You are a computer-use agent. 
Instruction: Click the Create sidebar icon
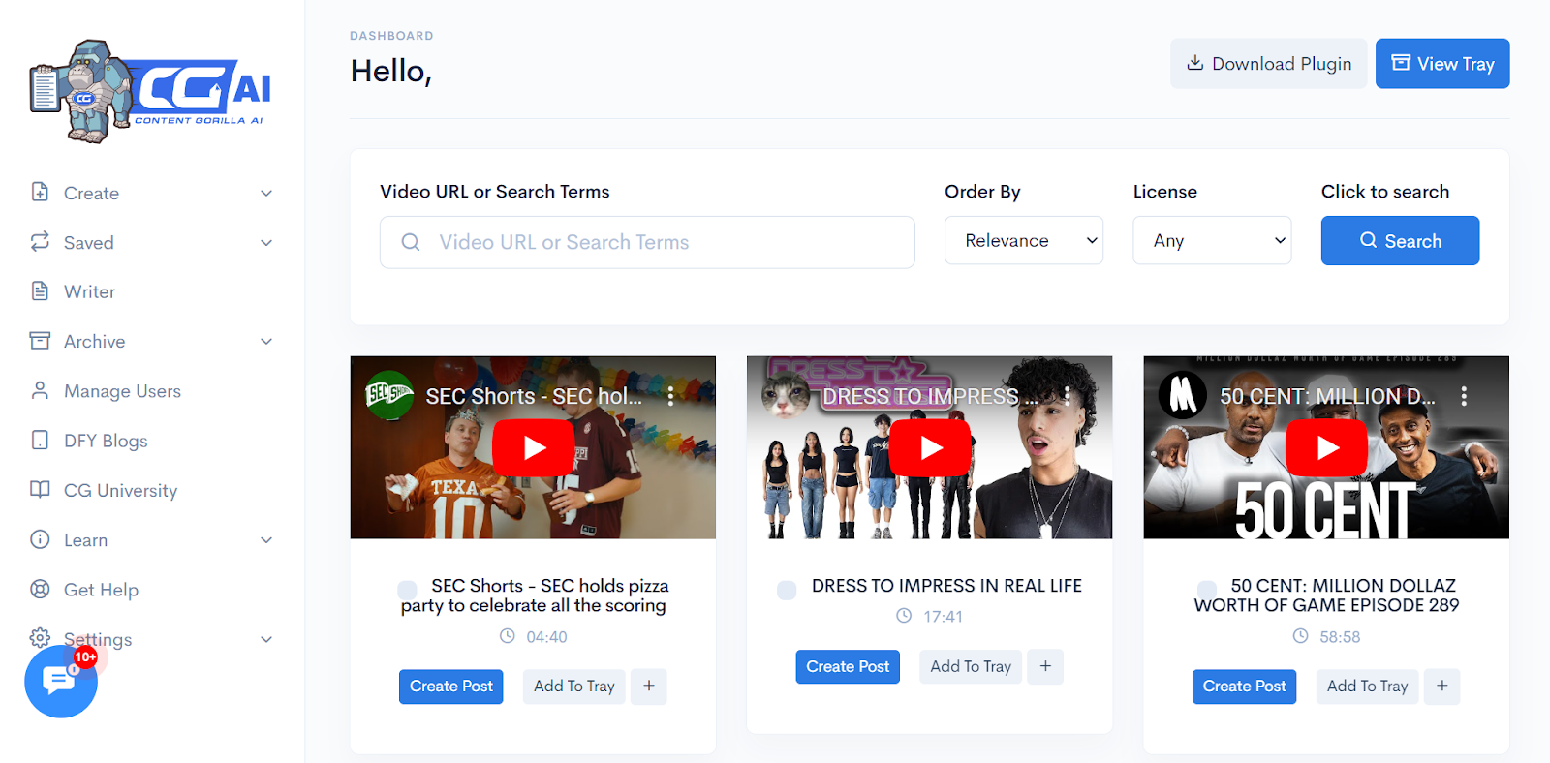(x=40, y=192)
